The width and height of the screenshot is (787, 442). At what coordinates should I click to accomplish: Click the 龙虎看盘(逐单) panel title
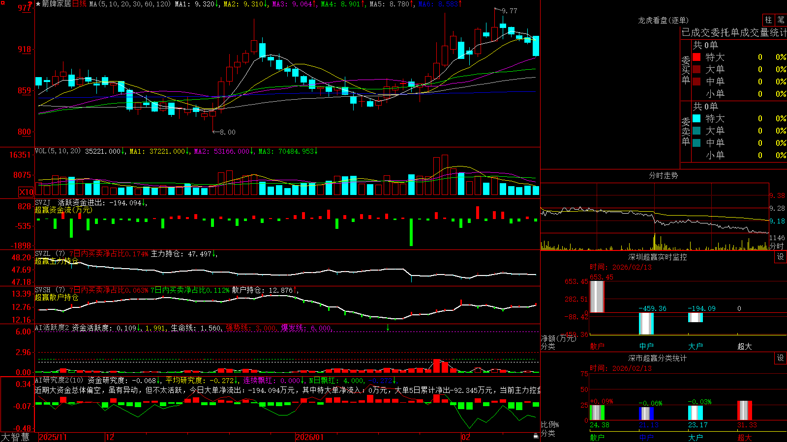click(663, 20)
